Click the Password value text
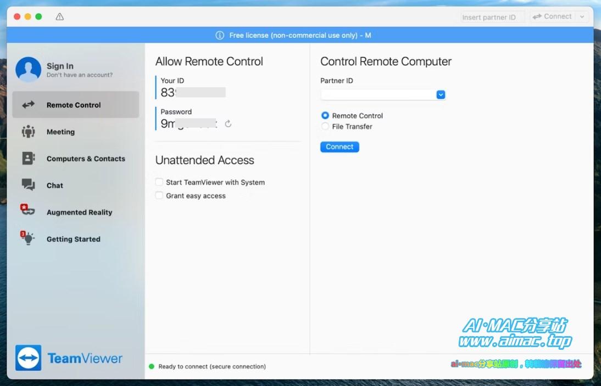The image size is (601, 386). pos(189,123)
